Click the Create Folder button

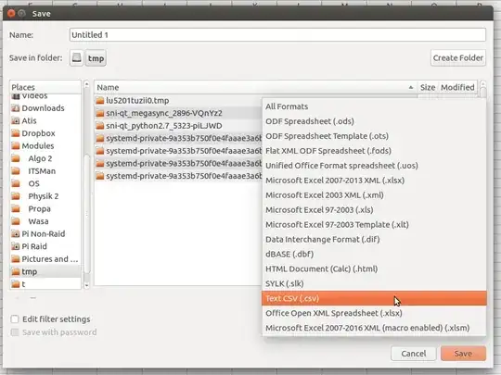pyautogui.click(x=458, y=57)
